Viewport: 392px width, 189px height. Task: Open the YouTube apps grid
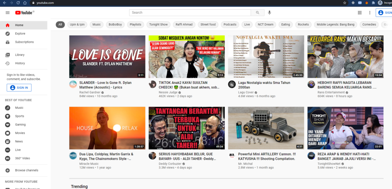pyautogui.click(x=359, y=13)
